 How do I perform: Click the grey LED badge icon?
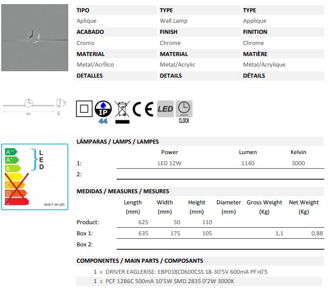165,109
